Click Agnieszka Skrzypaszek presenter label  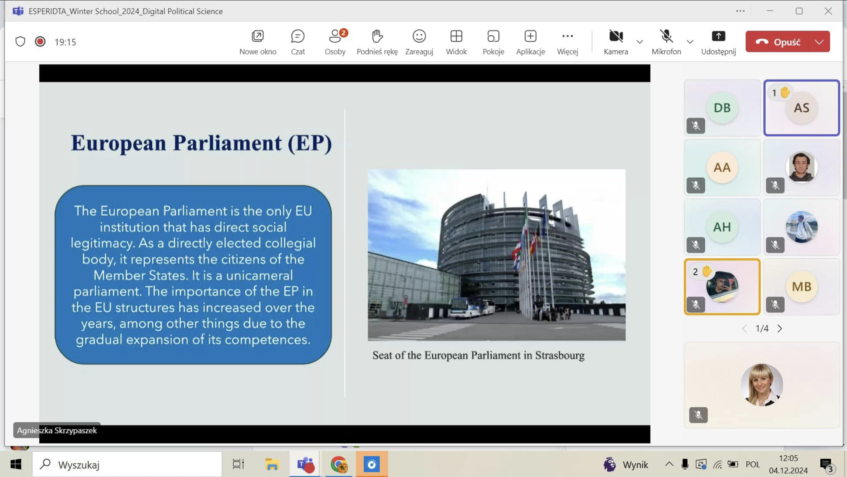(x=57, y=430)
